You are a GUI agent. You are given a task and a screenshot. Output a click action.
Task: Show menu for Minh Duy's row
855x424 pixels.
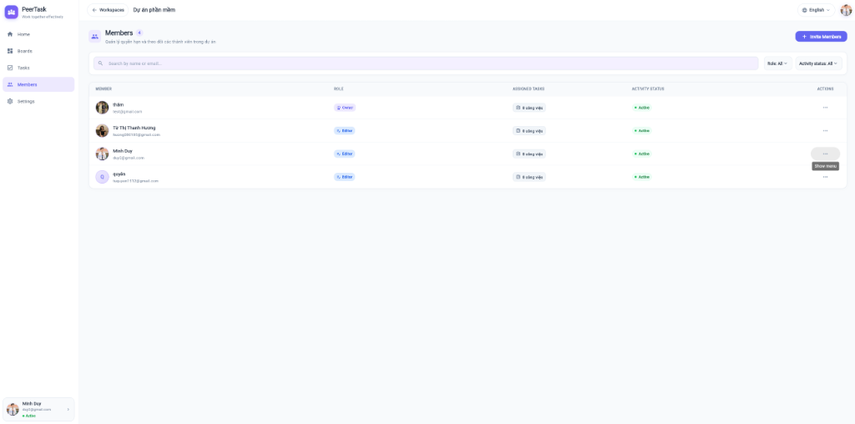click(825, 154)
